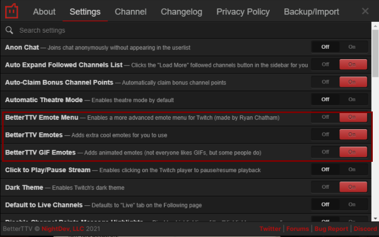The width and height of the screenshot is (379, 237).
Task: Click the settings list vertical scrollbar
Action: tap(375, 52)
